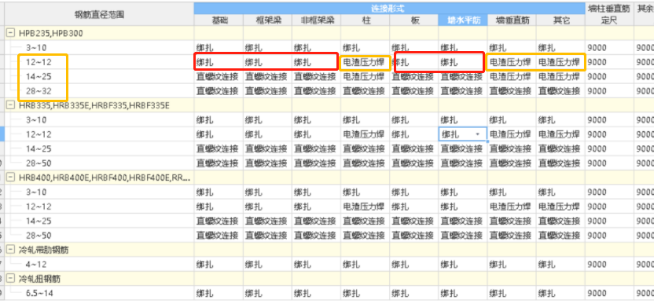Click 绑扎 in HRB400 3~10 基础 cell

click(x=205, y=192)
